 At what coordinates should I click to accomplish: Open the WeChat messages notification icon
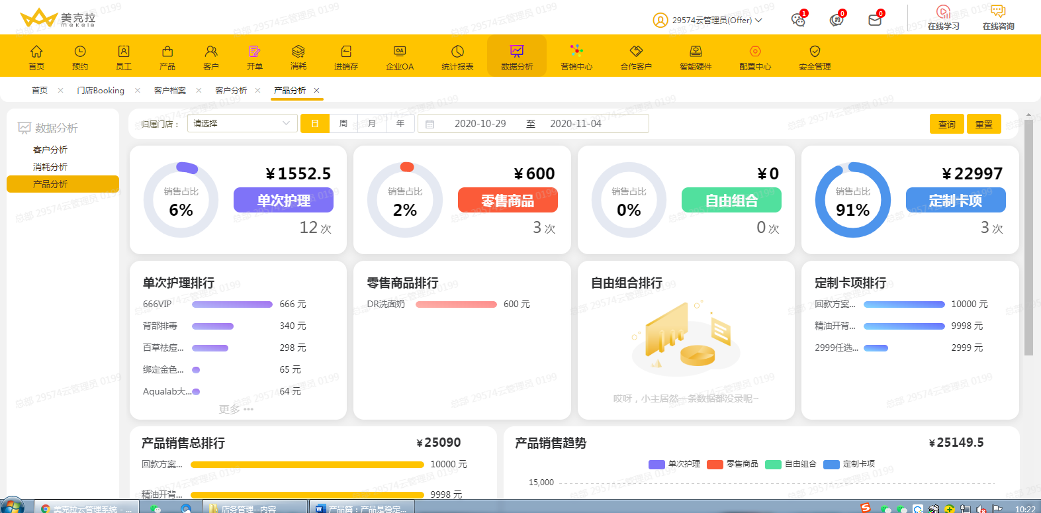point(799,20)
